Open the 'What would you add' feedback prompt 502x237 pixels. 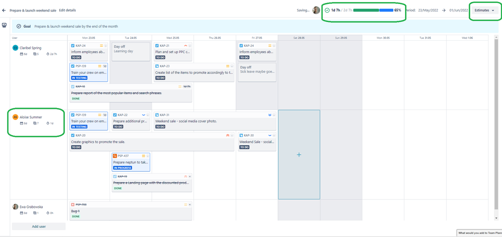[x=479, y=232]
